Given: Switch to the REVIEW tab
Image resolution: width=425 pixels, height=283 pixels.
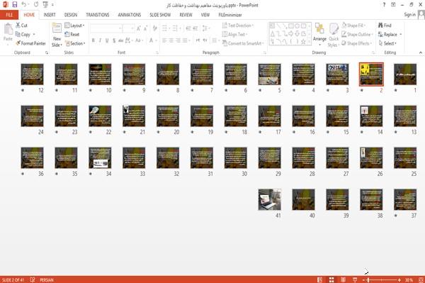Looking at the screenshot, I should click(x=186, y=15).
